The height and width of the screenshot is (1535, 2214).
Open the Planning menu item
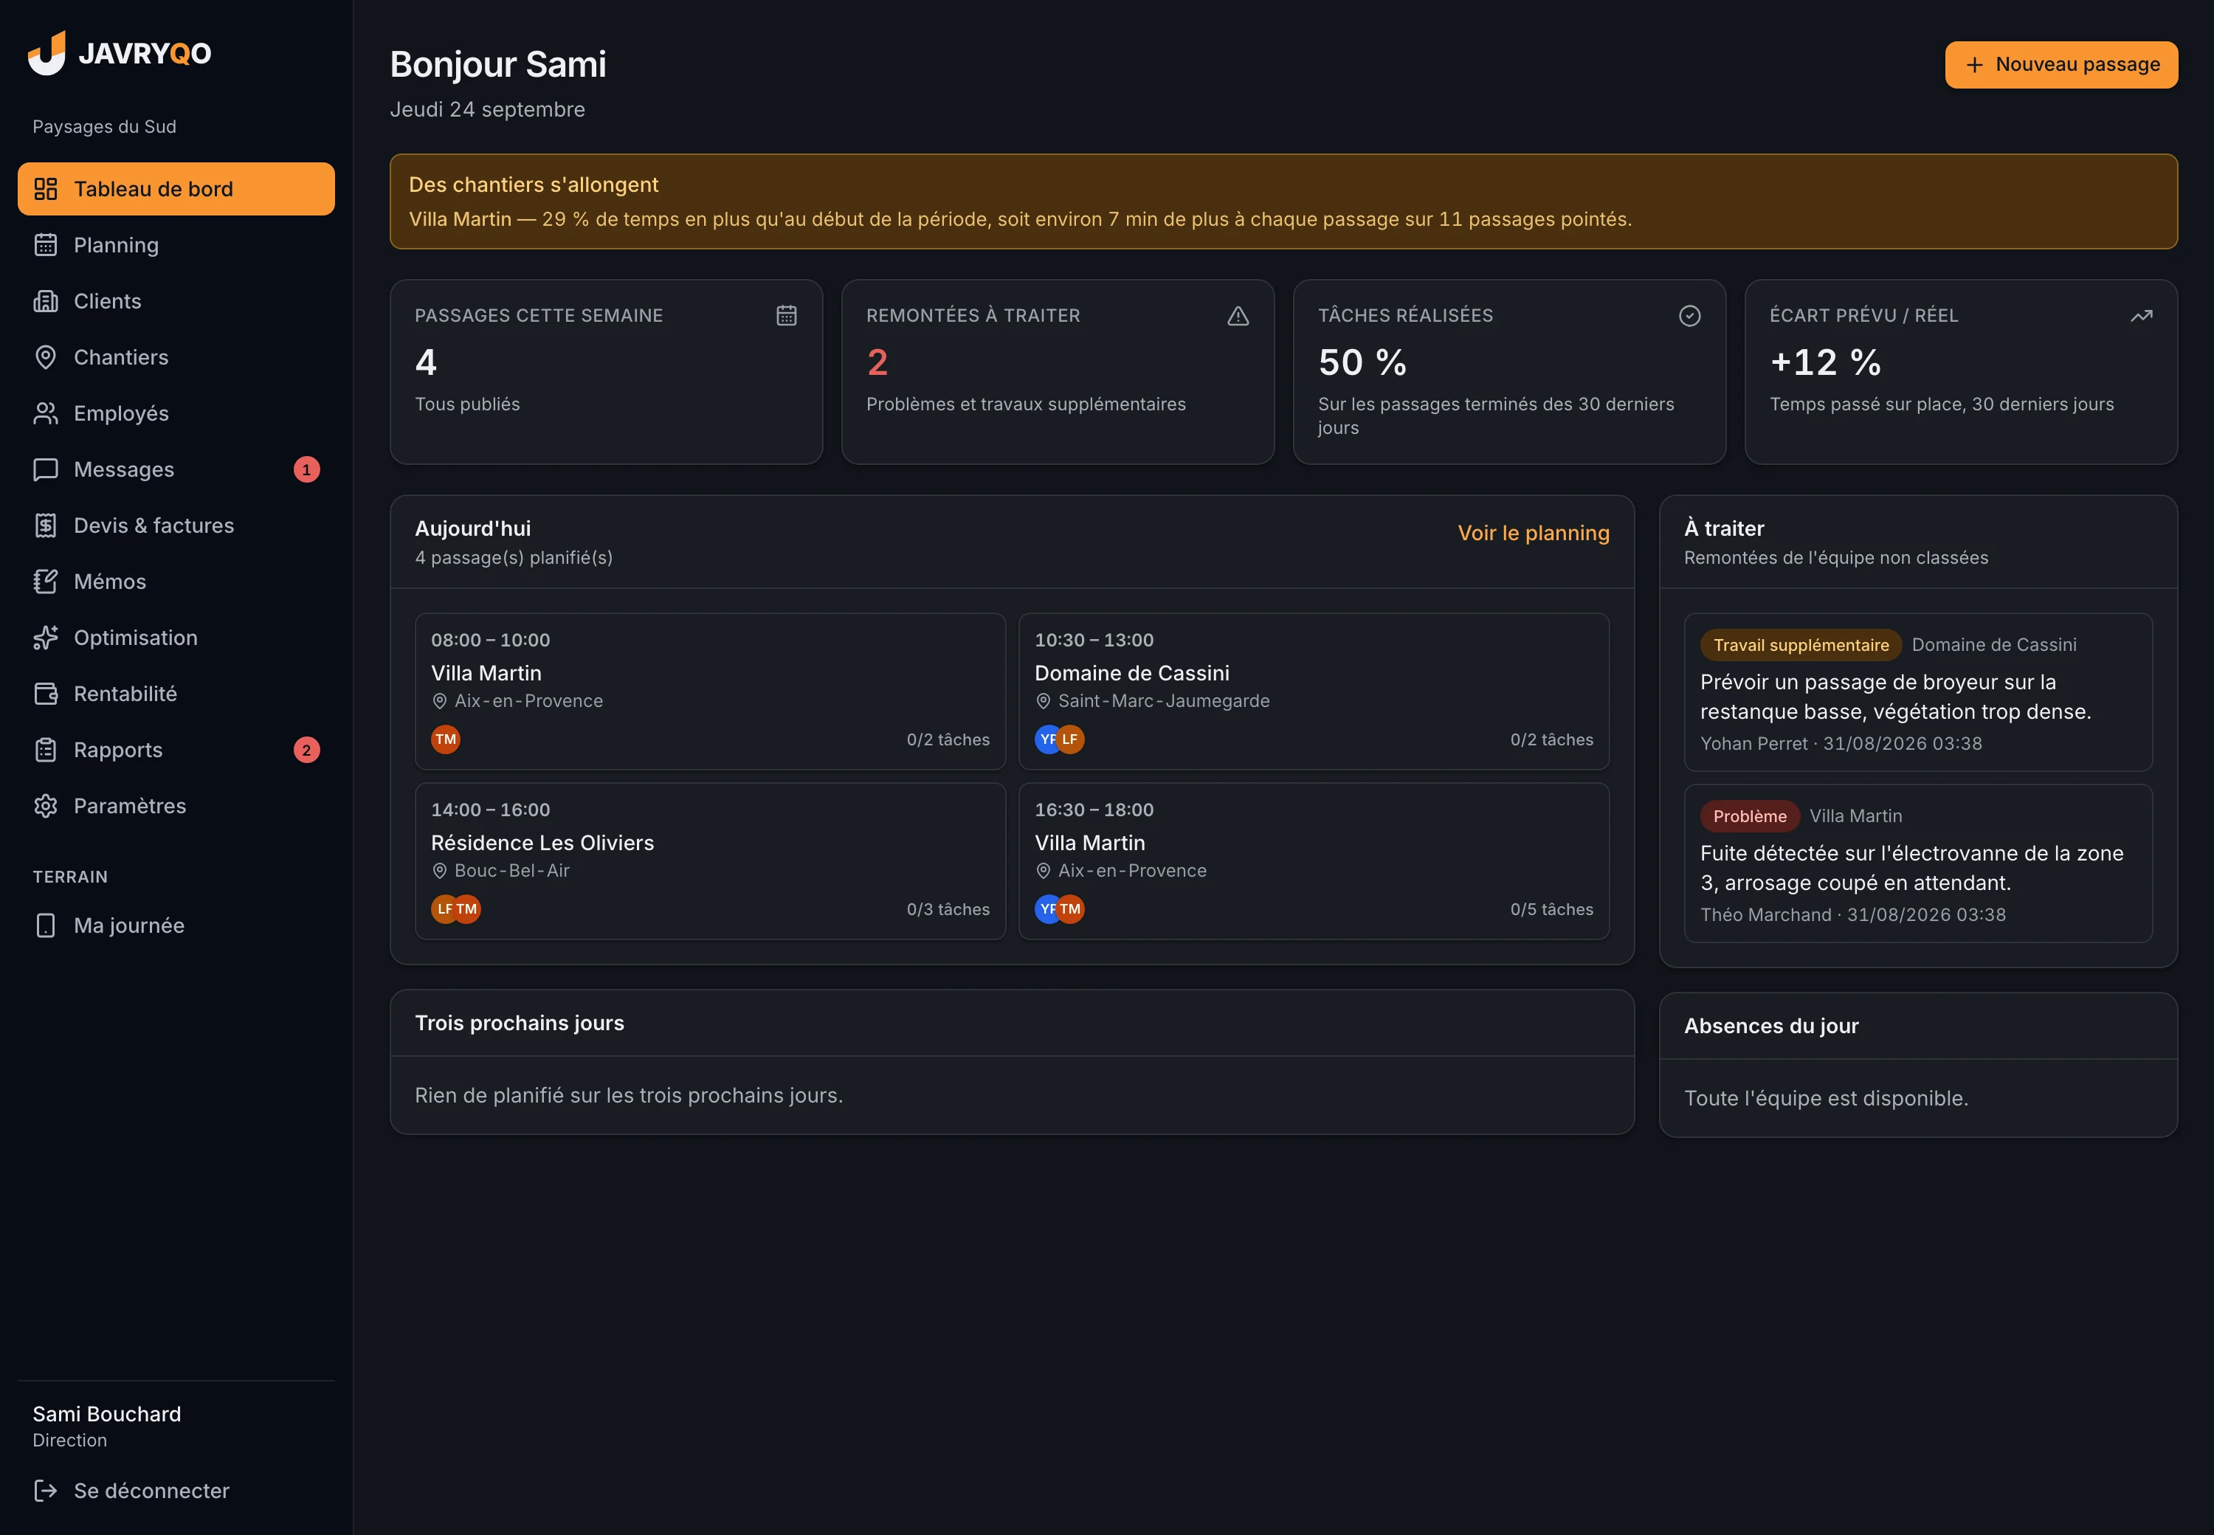tap(176, 244)
